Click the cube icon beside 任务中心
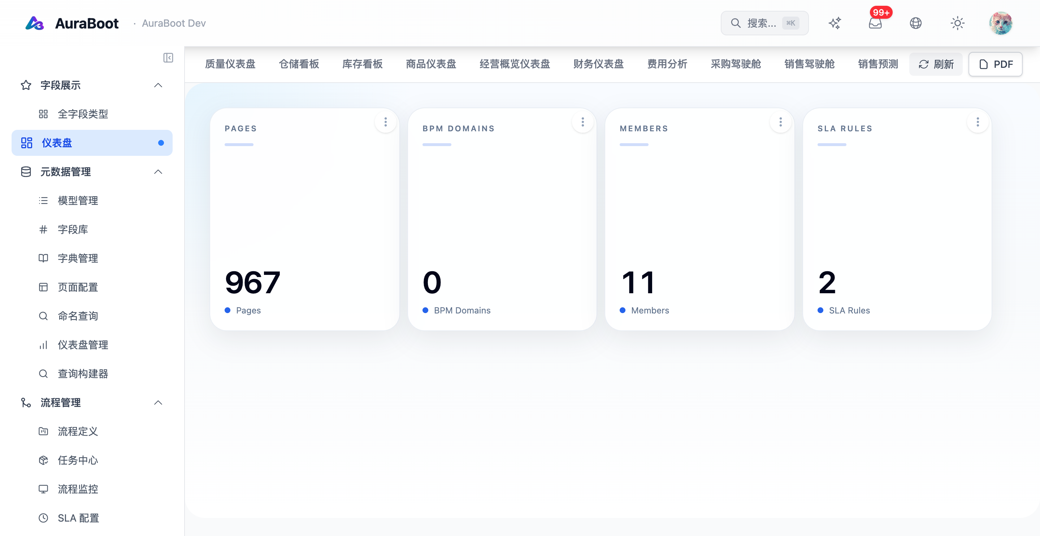 pos(43,460)
